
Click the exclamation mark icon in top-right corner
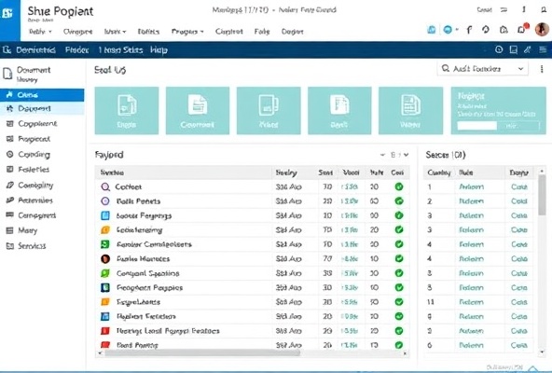click(x=524, y=10)
